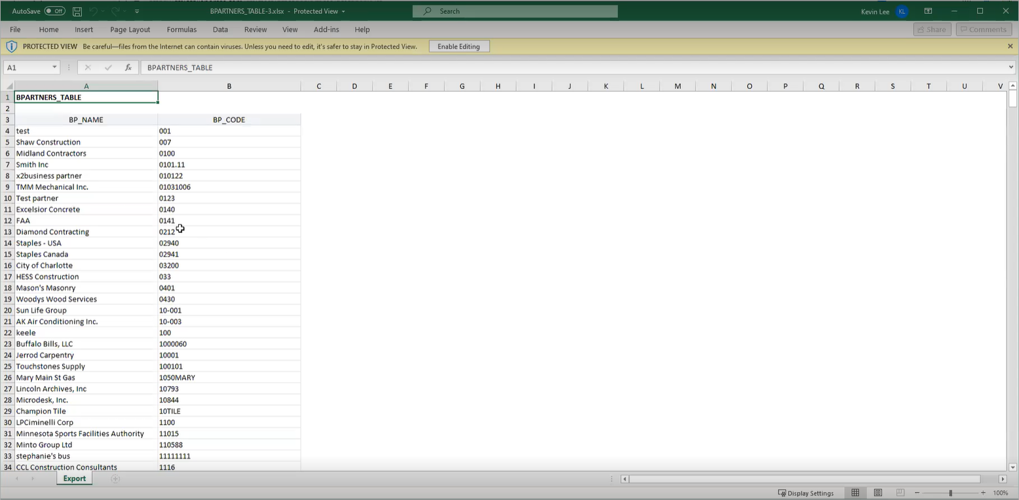Viewport: 1019px width, 500px height.
Task: Click the Export sheet tab
Action: tap(74, 479)
